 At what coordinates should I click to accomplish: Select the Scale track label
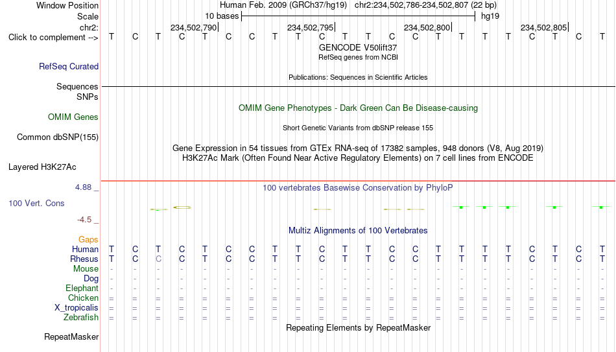(x=88, y=16)
